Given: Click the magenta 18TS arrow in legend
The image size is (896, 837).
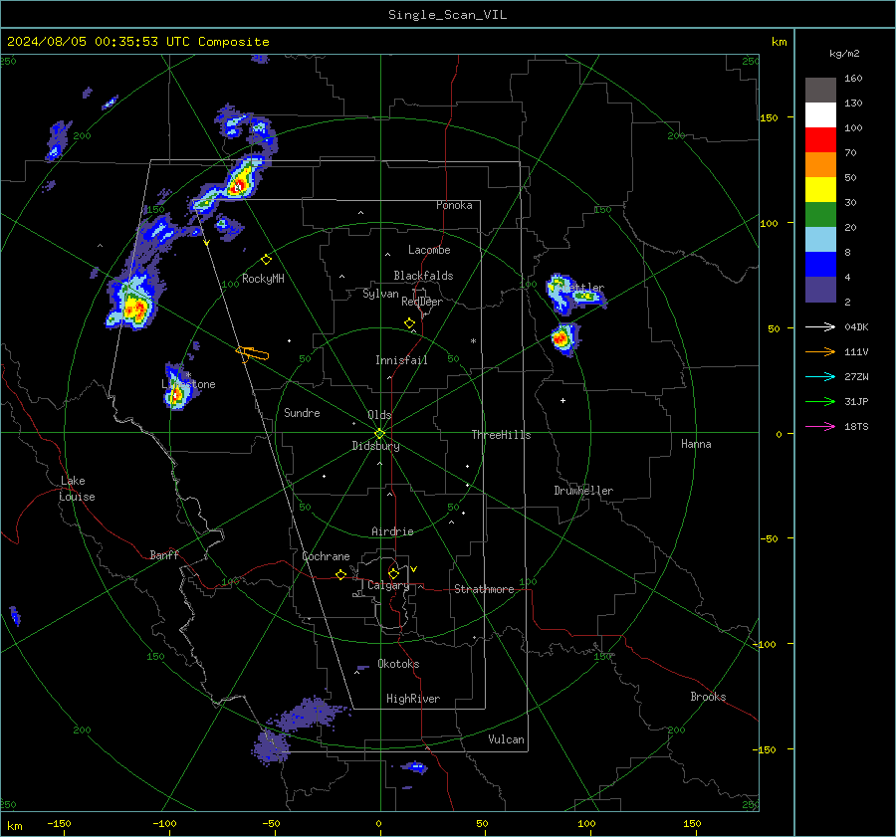Looking at the screenshot, I should pyautogui.click(x=820, y=426).
